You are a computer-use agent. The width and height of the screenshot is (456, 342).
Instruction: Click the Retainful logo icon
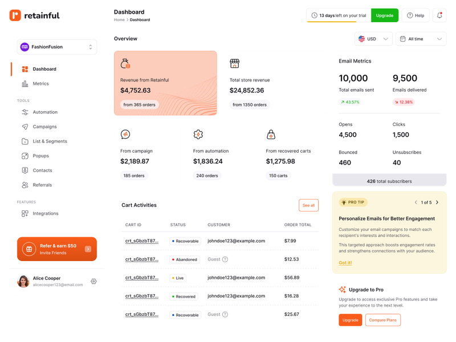tap(15, 15)
